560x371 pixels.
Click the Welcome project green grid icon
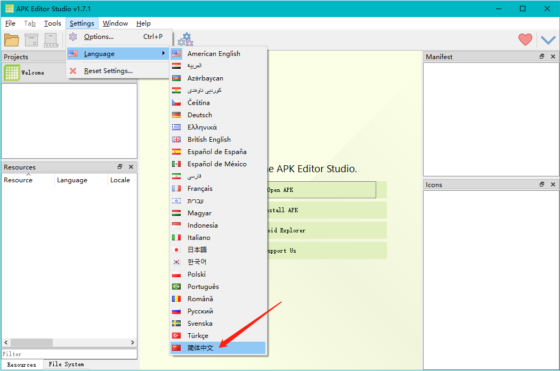click(12, 72)
